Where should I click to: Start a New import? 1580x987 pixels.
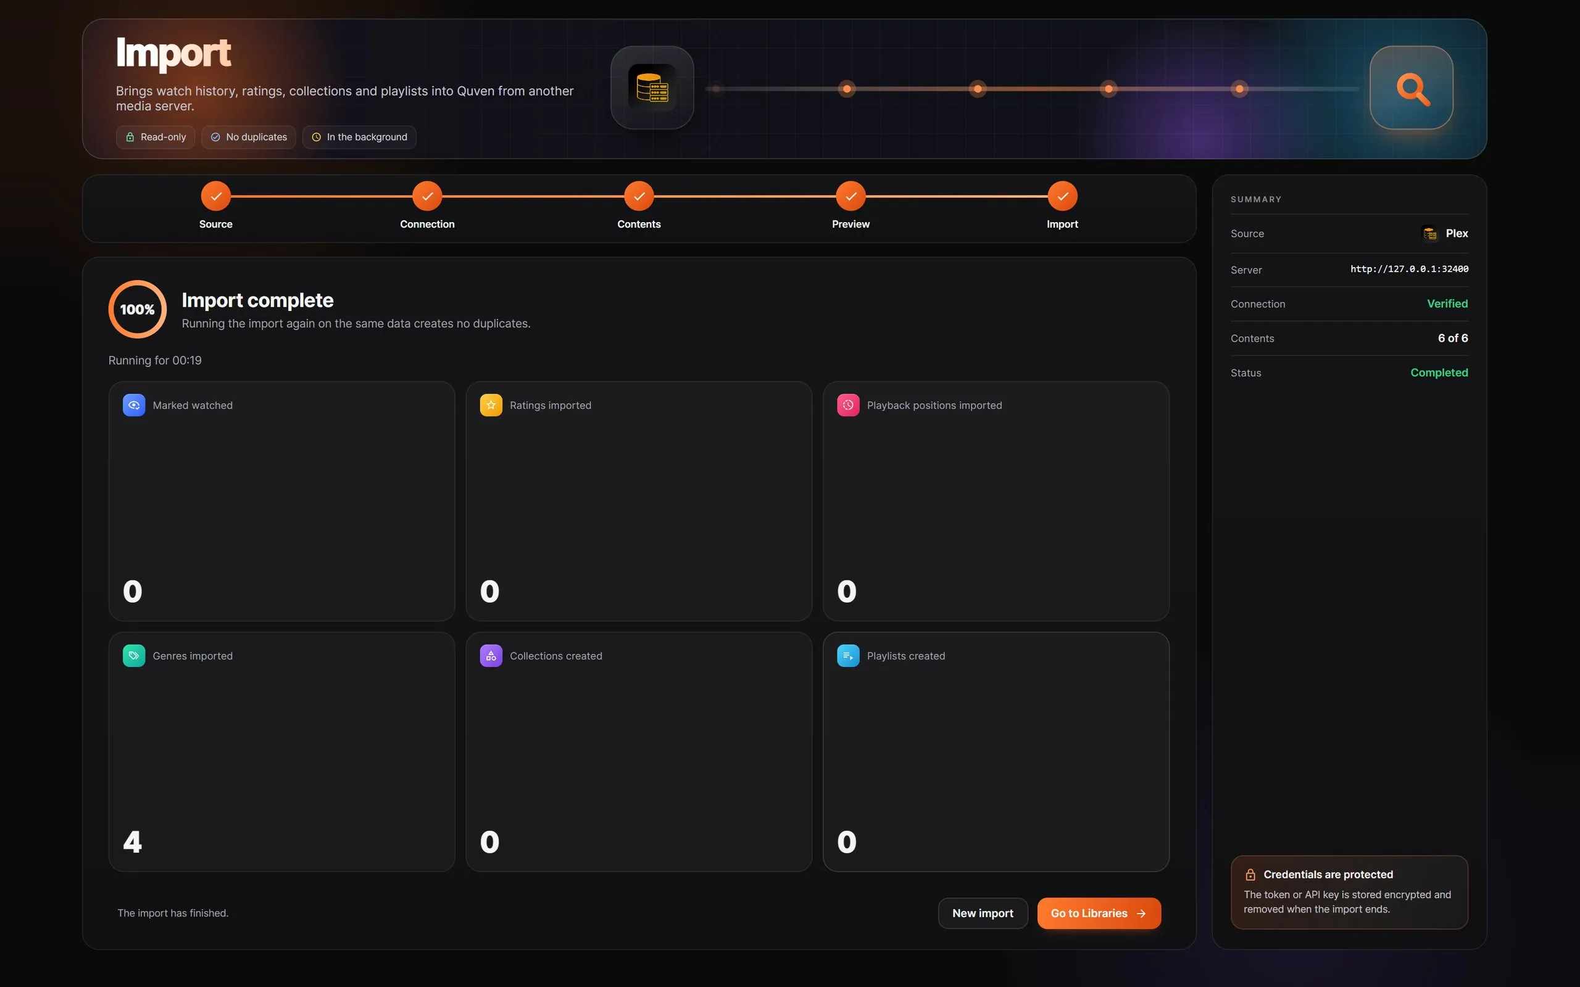point(983,913)
